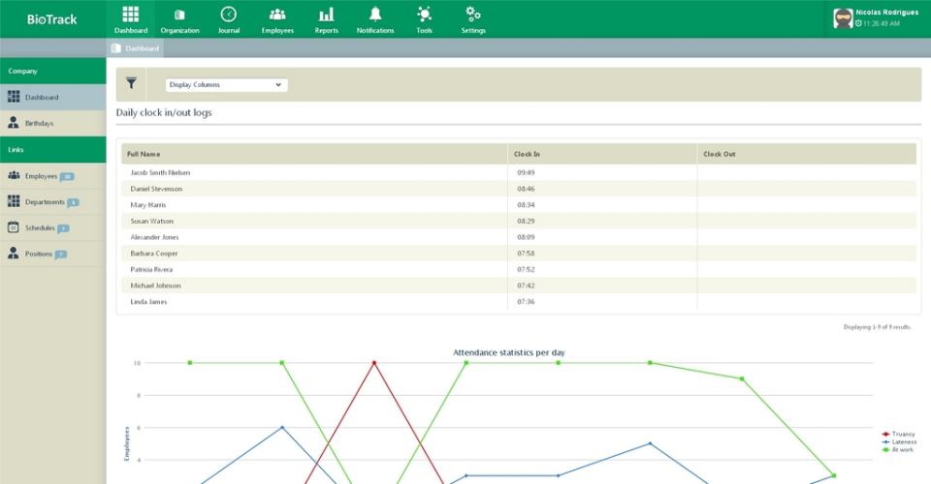
Task: Click the filter funnel icon
Action: [x=131, y=83]
